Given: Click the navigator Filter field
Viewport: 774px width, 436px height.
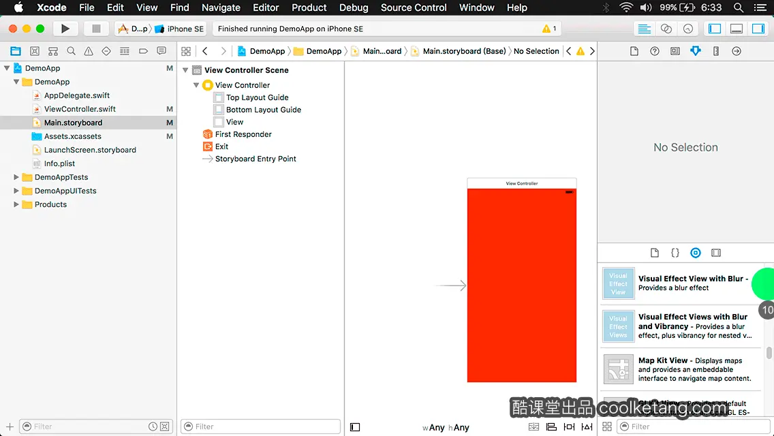Looking at the screenshot, I should point(96,426).
